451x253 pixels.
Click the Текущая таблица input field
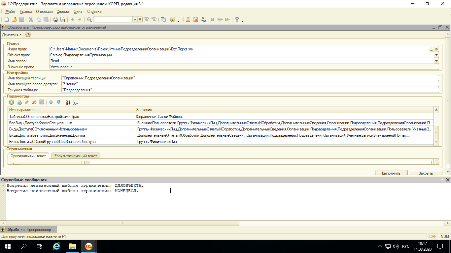pyautogui.click(x=250, y=90)
